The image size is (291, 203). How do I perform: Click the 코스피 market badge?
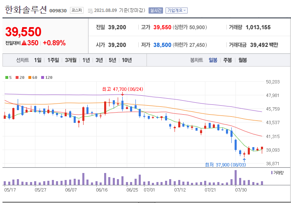(x=77, y=10)
